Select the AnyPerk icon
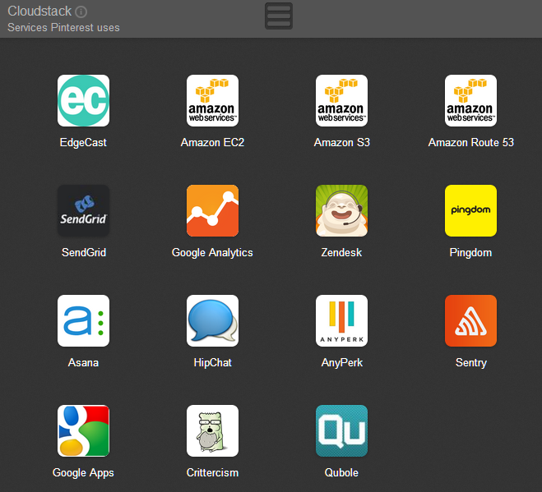 [341, 321]
